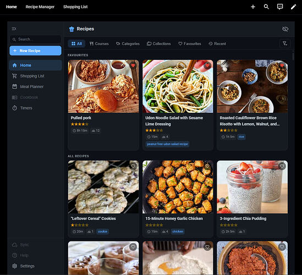Click the pencil edit icon
The width and height of the screenshot is (302, 275).
coord(293,7)
